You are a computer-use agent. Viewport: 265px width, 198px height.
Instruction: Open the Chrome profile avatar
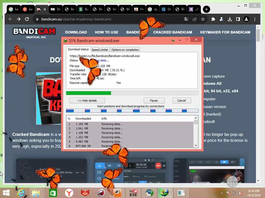click(246, 19)
